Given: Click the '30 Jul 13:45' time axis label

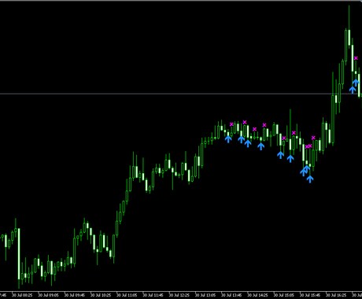Looking at the screenshot, I should pos(232,295).
